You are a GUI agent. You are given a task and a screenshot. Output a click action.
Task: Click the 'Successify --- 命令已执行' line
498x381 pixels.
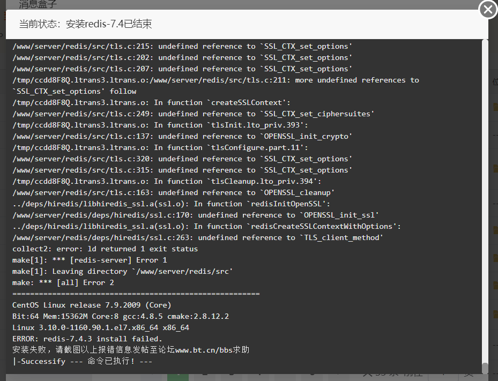point(82,361)
